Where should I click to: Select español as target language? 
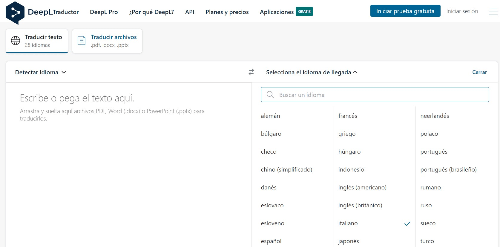[x=271, y=241]
